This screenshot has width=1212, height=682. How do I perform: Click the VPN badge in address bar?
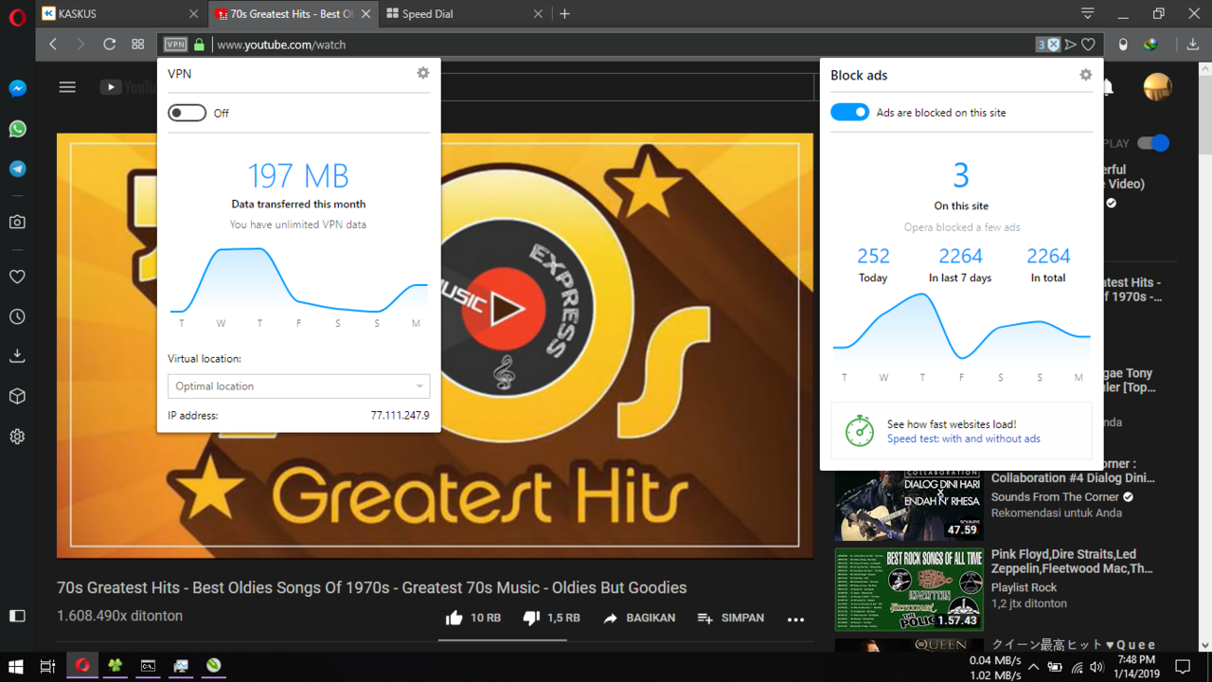coord(175,45)
